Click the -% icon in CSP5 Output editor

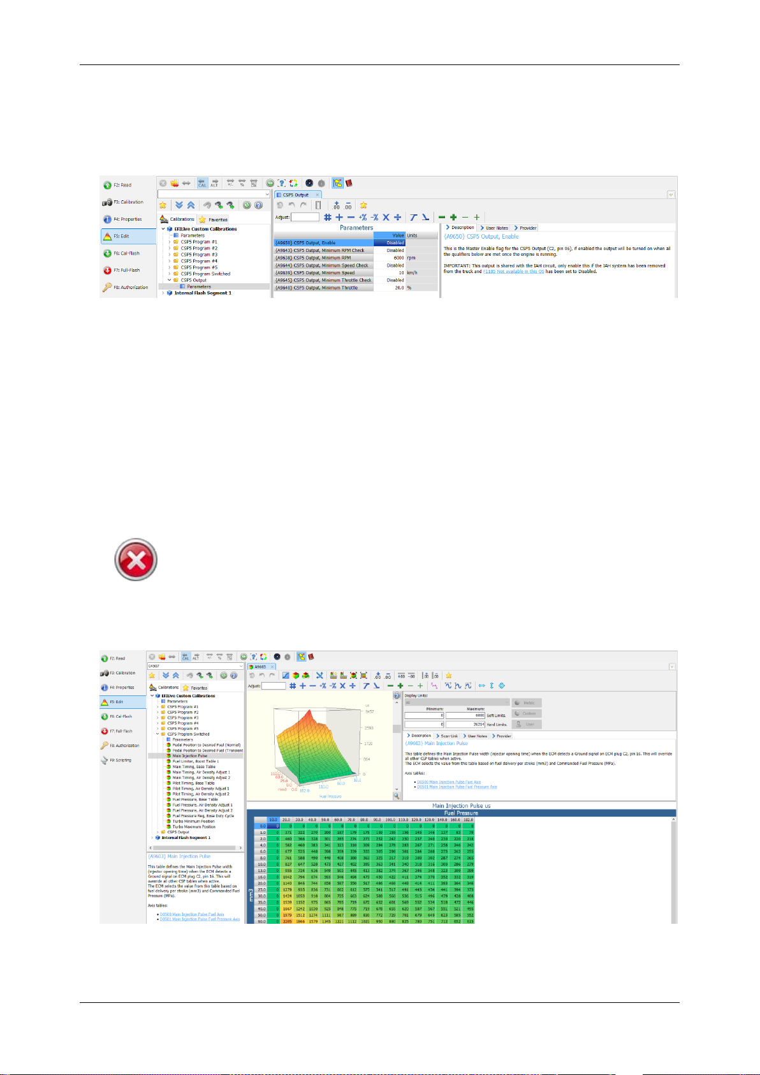375,217
